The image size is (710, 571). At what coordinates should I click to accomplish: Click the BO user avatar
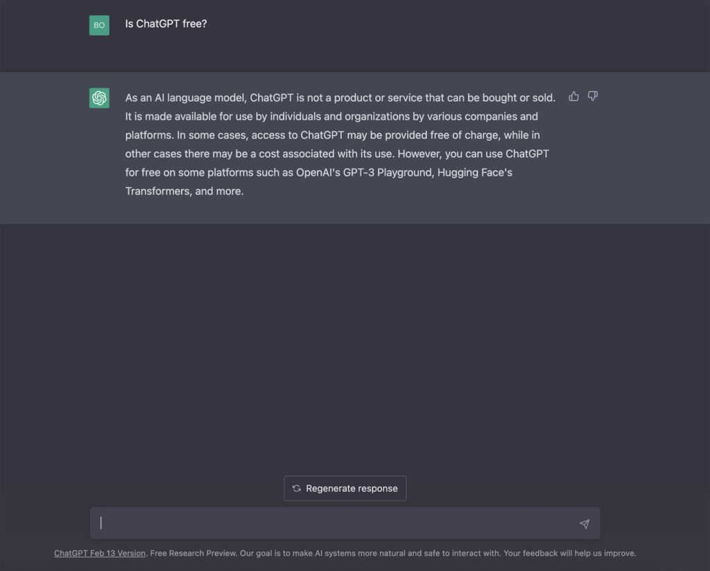tap(99, 25)
